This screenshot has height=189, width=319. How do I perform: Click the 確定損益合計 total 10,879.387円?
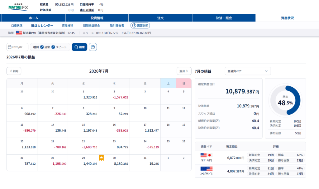tap(242, 91)
